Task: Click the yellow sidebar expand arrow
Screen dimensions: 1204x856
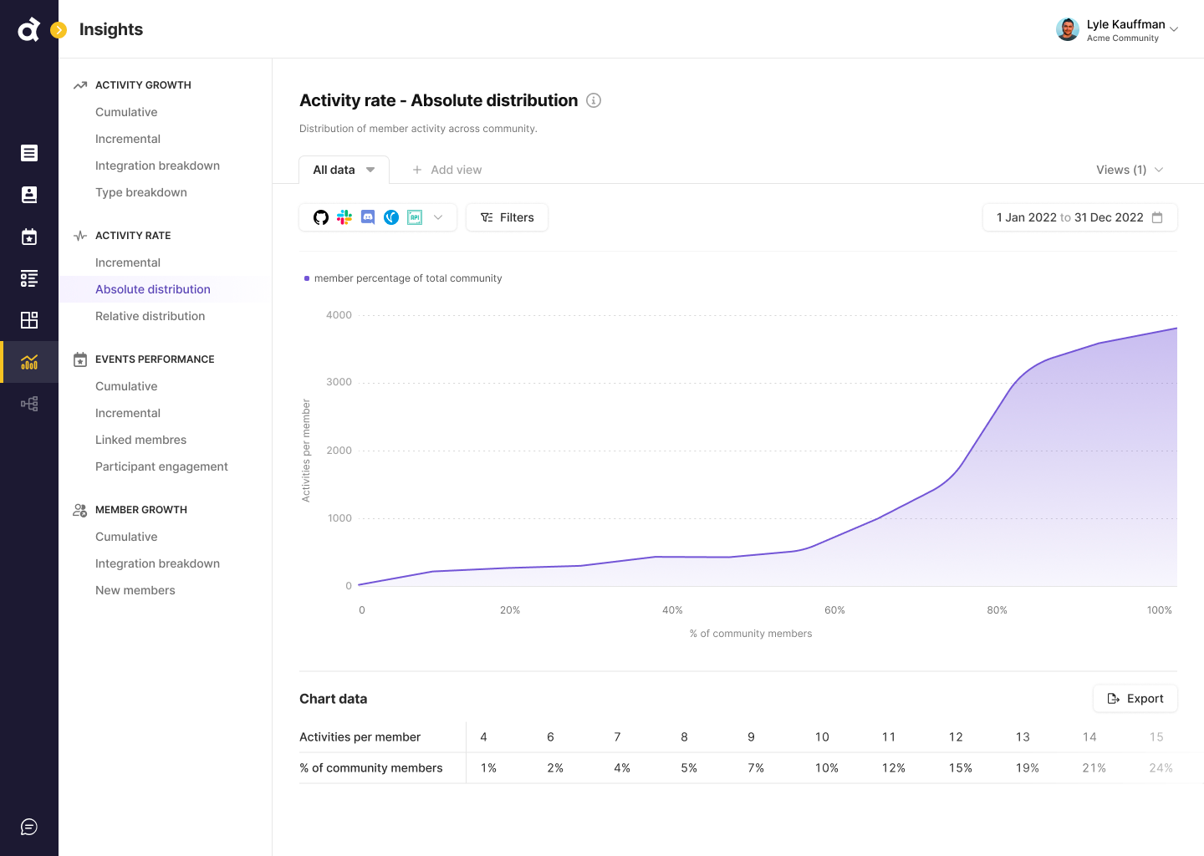Action: pyautogui.click(x=59, y=30)
